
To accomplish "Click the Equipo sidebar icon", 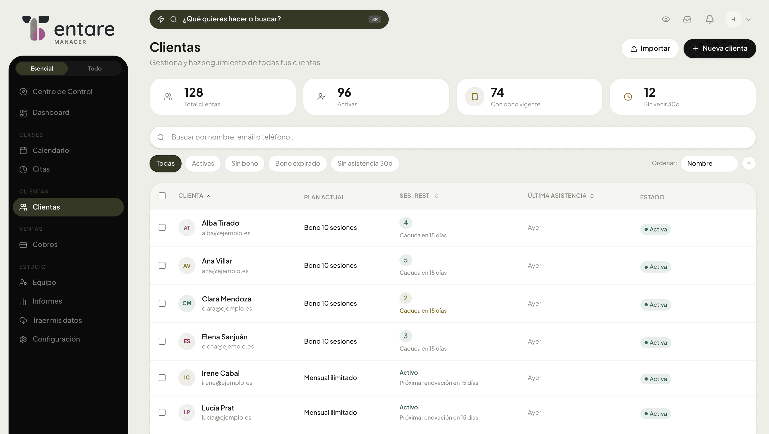I will (23, 282).
